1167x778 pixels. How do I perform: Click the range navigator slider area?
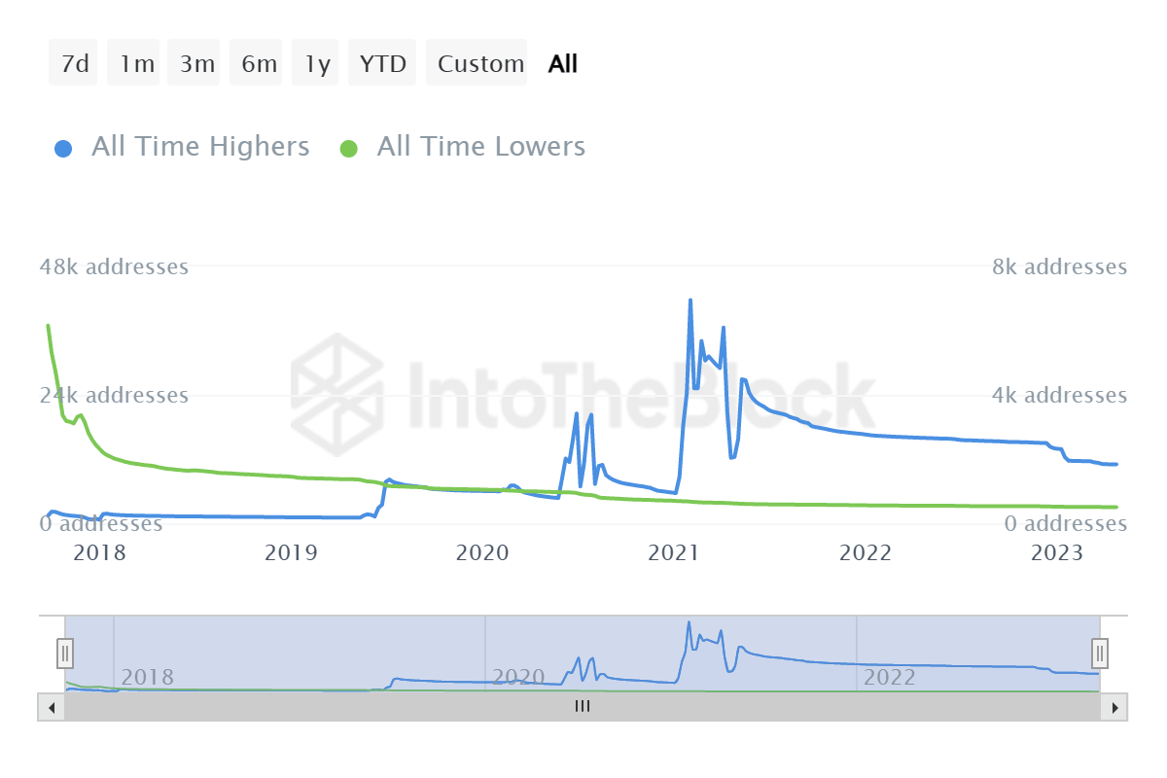[x=583, y=653]
